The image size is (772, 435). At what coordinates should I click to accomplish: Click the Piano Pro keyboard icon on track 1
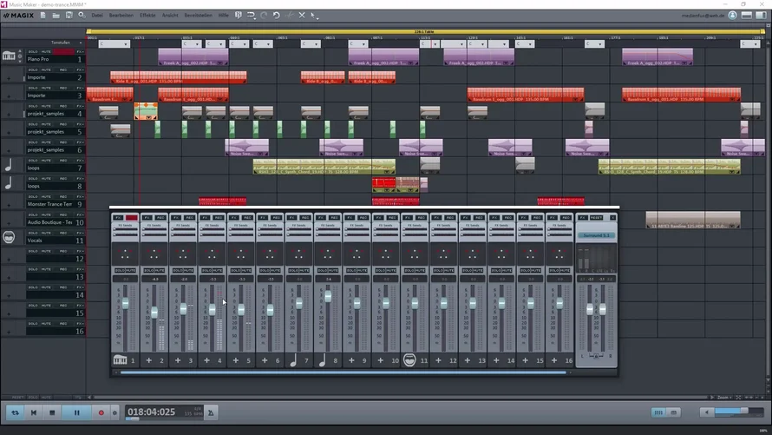click(9, 56)
